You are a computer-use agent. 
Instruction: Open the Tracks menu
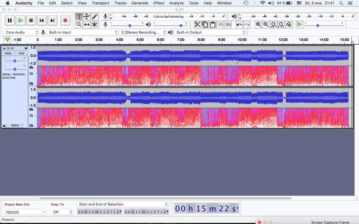tap(120, 3)
